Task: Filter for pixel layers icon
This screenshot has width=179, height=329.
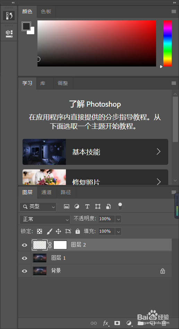Action: (67, 206)
